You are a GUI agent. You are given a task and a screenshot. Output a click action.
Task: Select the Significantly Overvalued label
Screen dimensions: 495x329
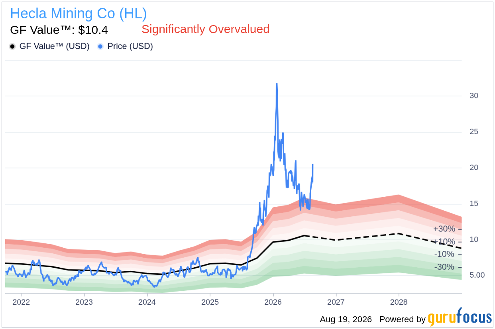pyautogui.click(x=206, y=29)
